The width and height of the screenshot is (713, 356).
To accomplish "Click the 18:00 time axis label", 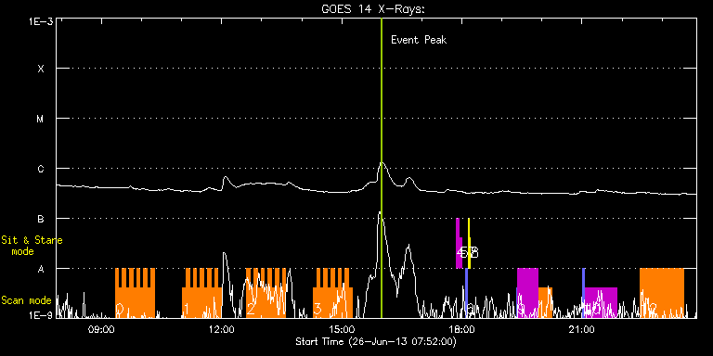I will point(462,329).
